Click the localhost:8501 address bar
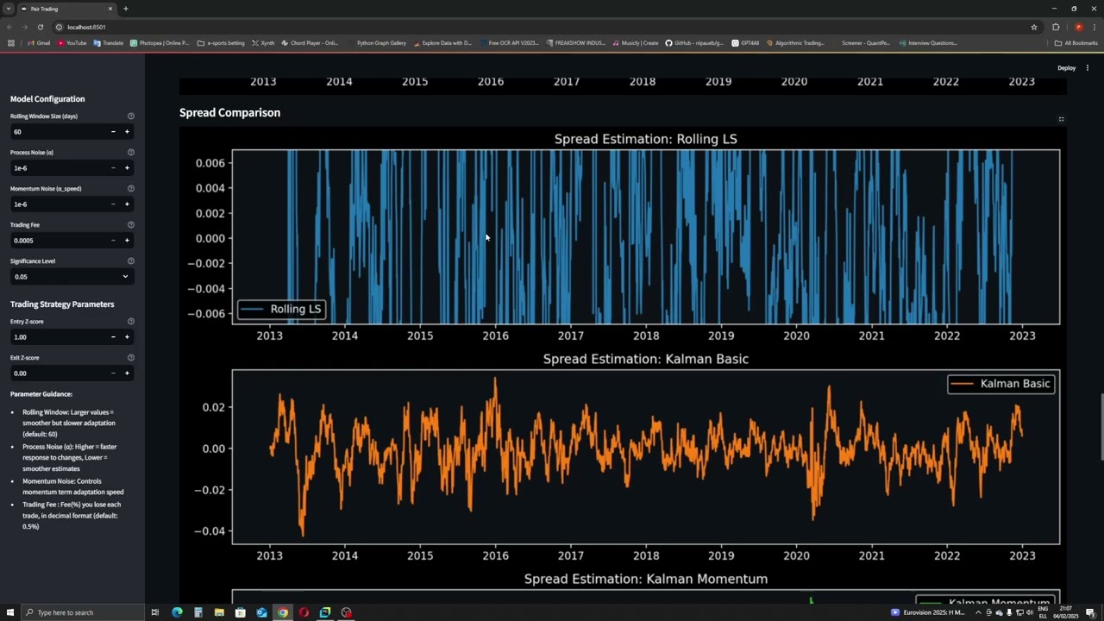The image size is (1104, 621). click(543, 27)
